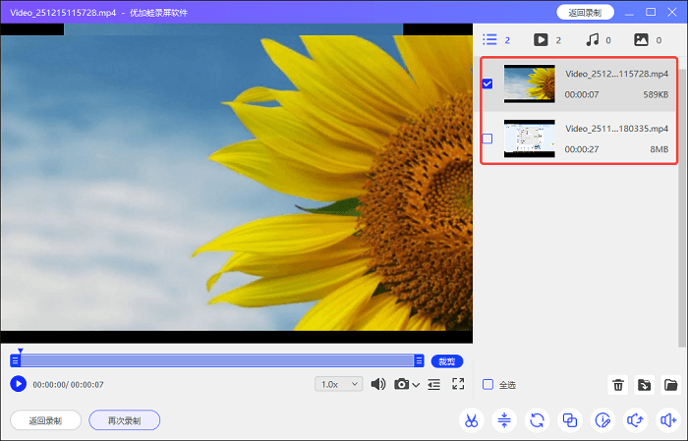This screenshot has height=441, width=688.
Task: Switch to the audio files tab
Action: coord(593,40)
